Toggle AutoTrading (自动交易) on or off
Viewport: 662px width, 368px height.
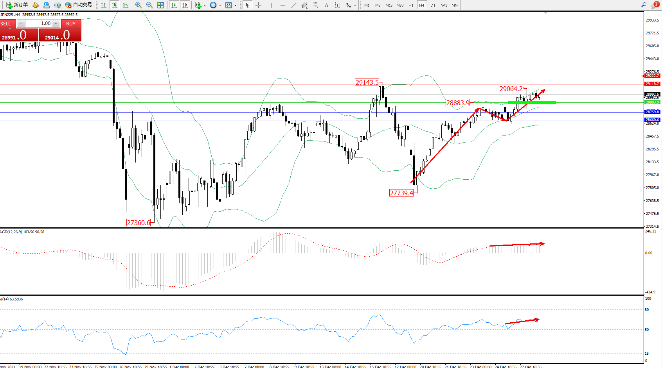coord(79,5)
